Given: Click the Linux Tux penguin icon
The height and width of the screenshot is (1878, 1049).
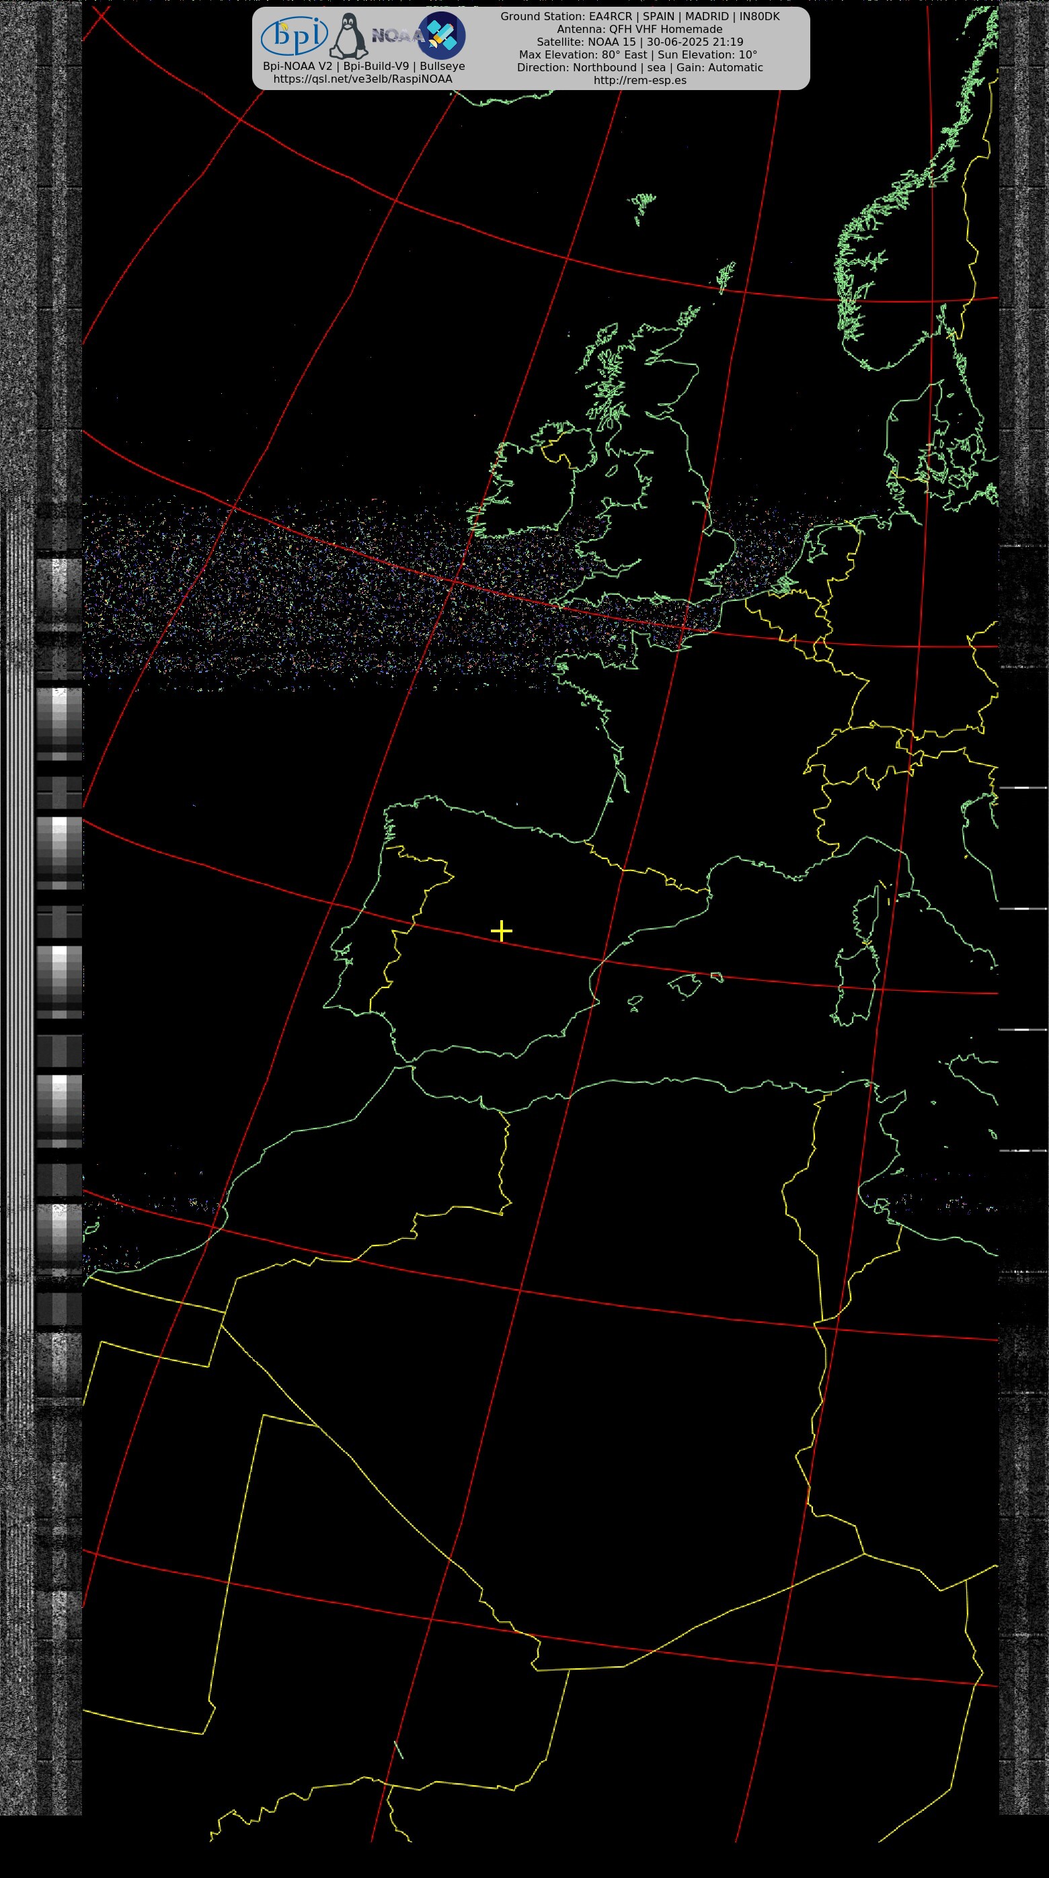Looking at the screenshot, I should 349,36.
